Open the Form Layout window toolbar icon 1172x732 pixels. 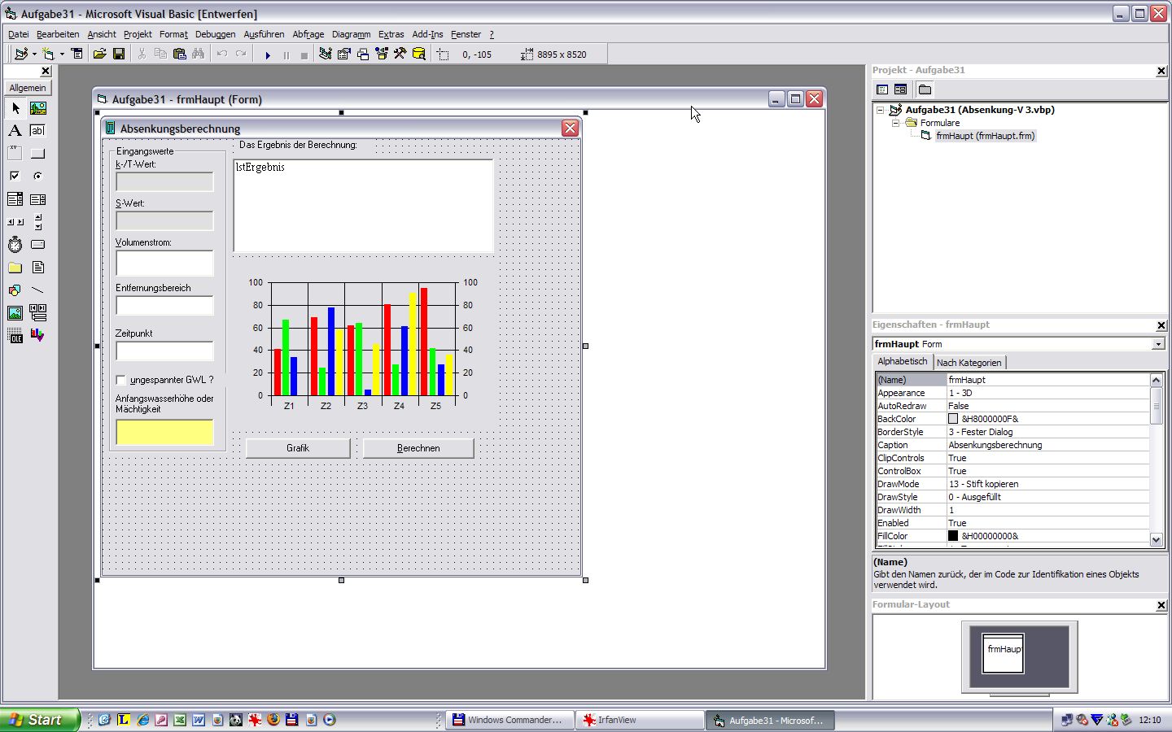pos(363,54)
